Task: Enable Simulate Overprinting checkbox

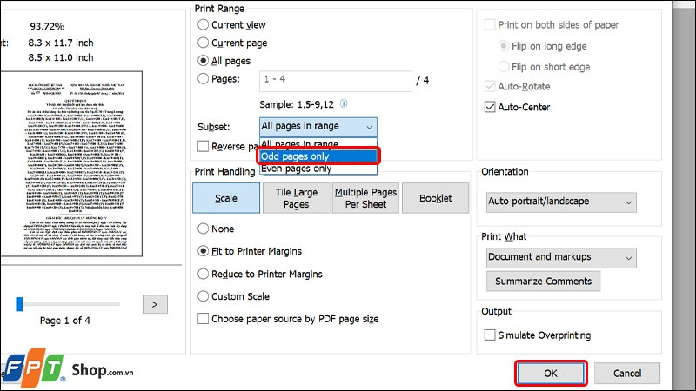Action: click(x=490, y=335)
